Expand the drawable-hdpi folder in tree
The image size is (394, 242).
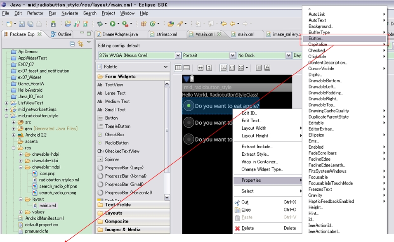tap(21, 154)
